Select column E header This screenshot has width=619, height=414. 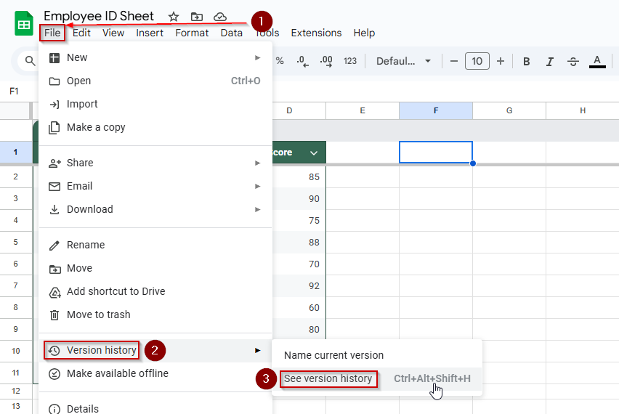point(363,111)
